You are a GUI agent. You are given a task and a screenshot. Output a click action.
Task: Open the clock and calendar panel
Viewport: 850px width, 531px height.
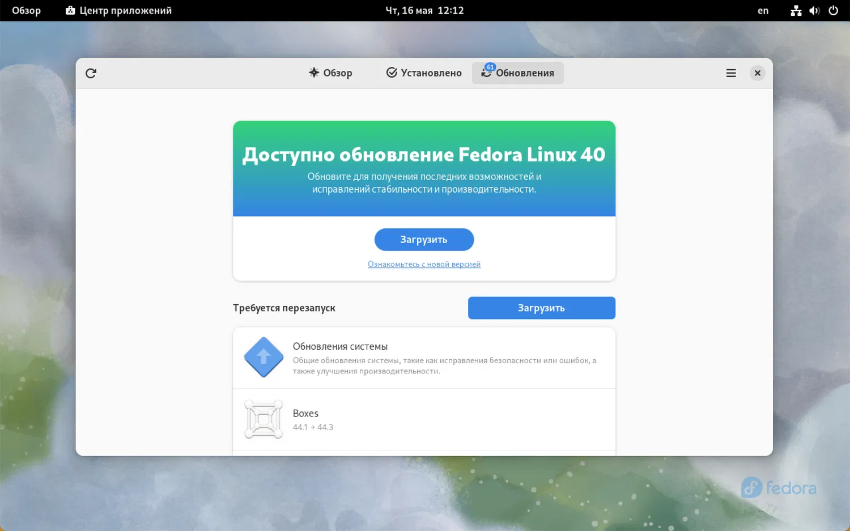coord(424,11)
